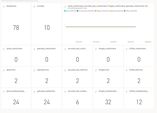The image size is (157, 113).
Task: Select mountain_dew max restocking value 6
Action: click(x=77, y=102)
